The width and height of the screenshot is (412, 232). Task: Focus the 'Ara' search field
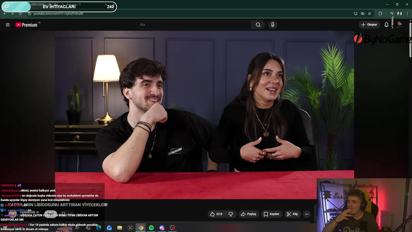click(194, 24)
